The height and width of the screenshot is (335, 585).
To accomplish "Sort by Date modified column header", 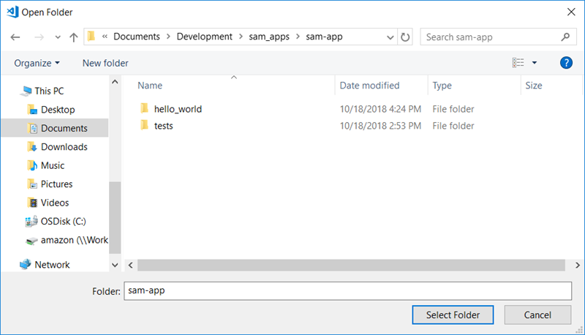I will [x=370, y=86].
